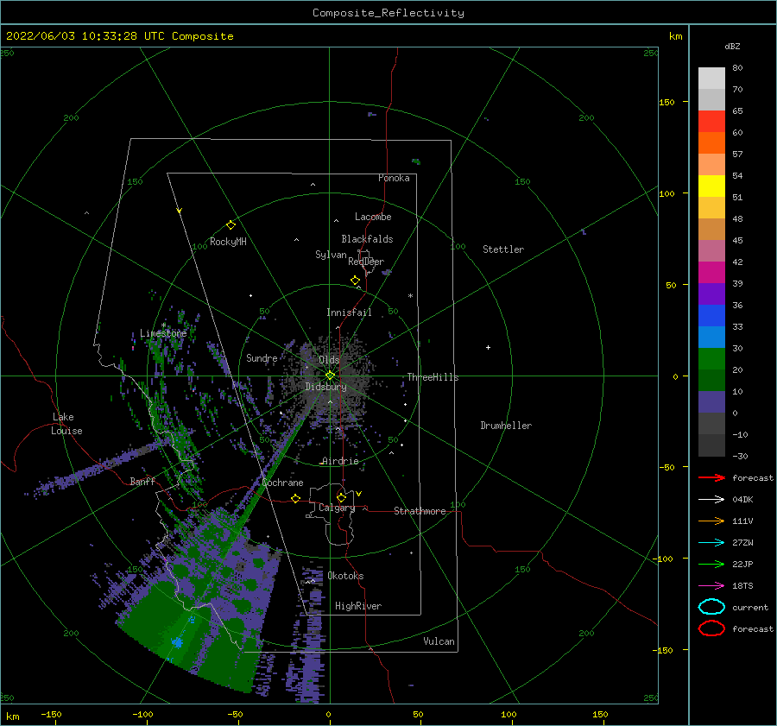The image size is (777, 726).
Task: Click the yellow 51-54 dBZ swatch
Action: tap(711, 186)
